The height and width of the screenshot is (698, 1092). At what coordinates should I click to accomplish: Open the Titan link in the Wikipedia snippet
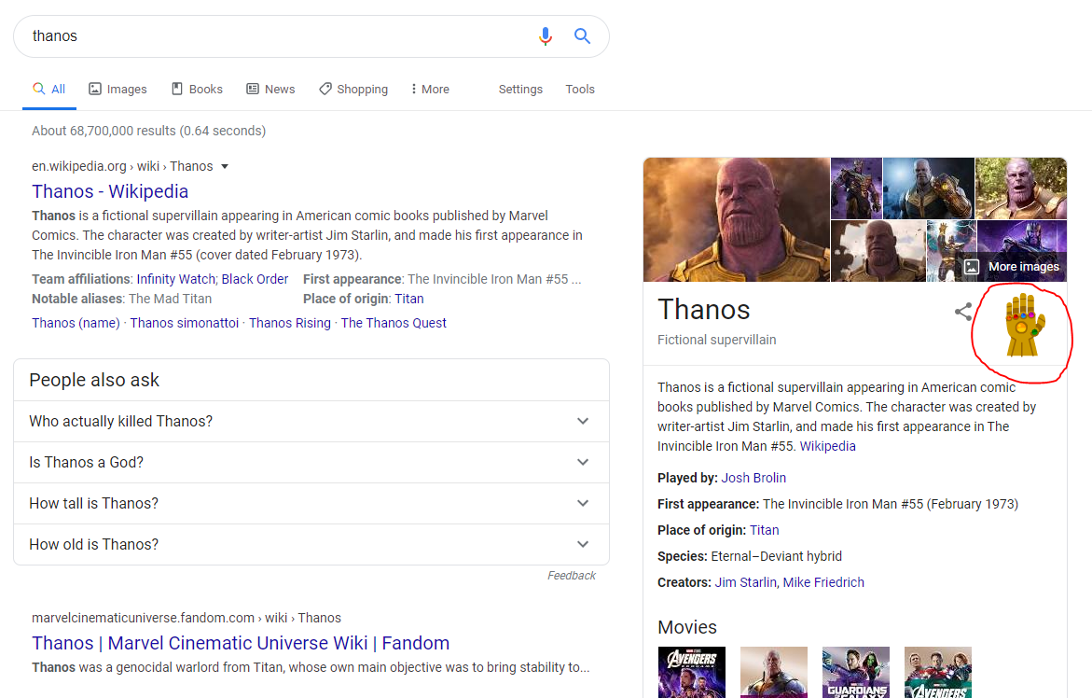[409, 299]
